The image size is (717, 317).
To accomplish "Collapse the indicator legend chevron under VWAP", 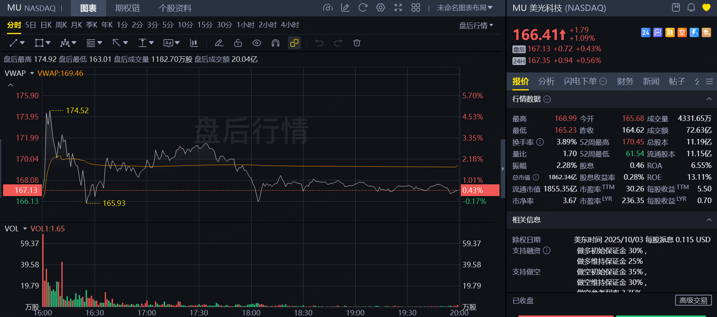I will [11, 85].
